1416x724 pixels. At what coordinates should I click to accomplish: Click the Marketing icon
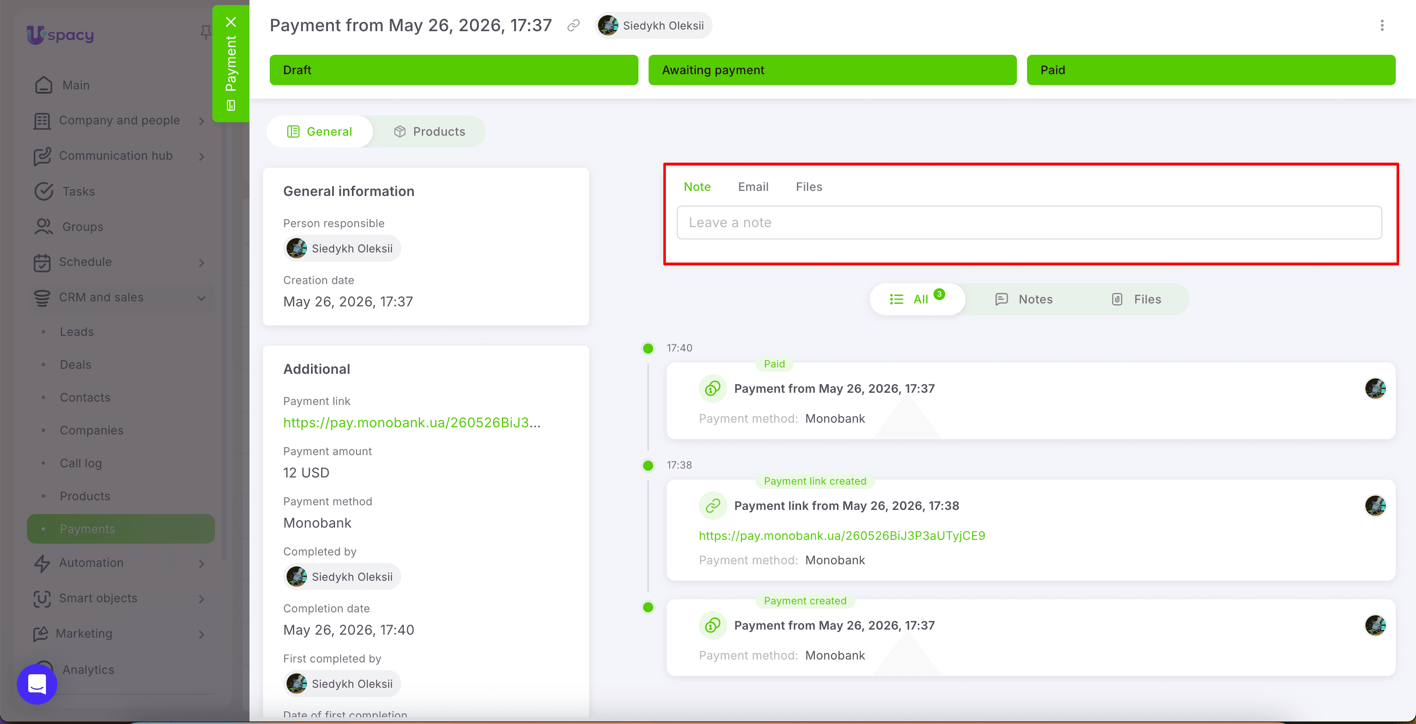click(x=41, y=634)
